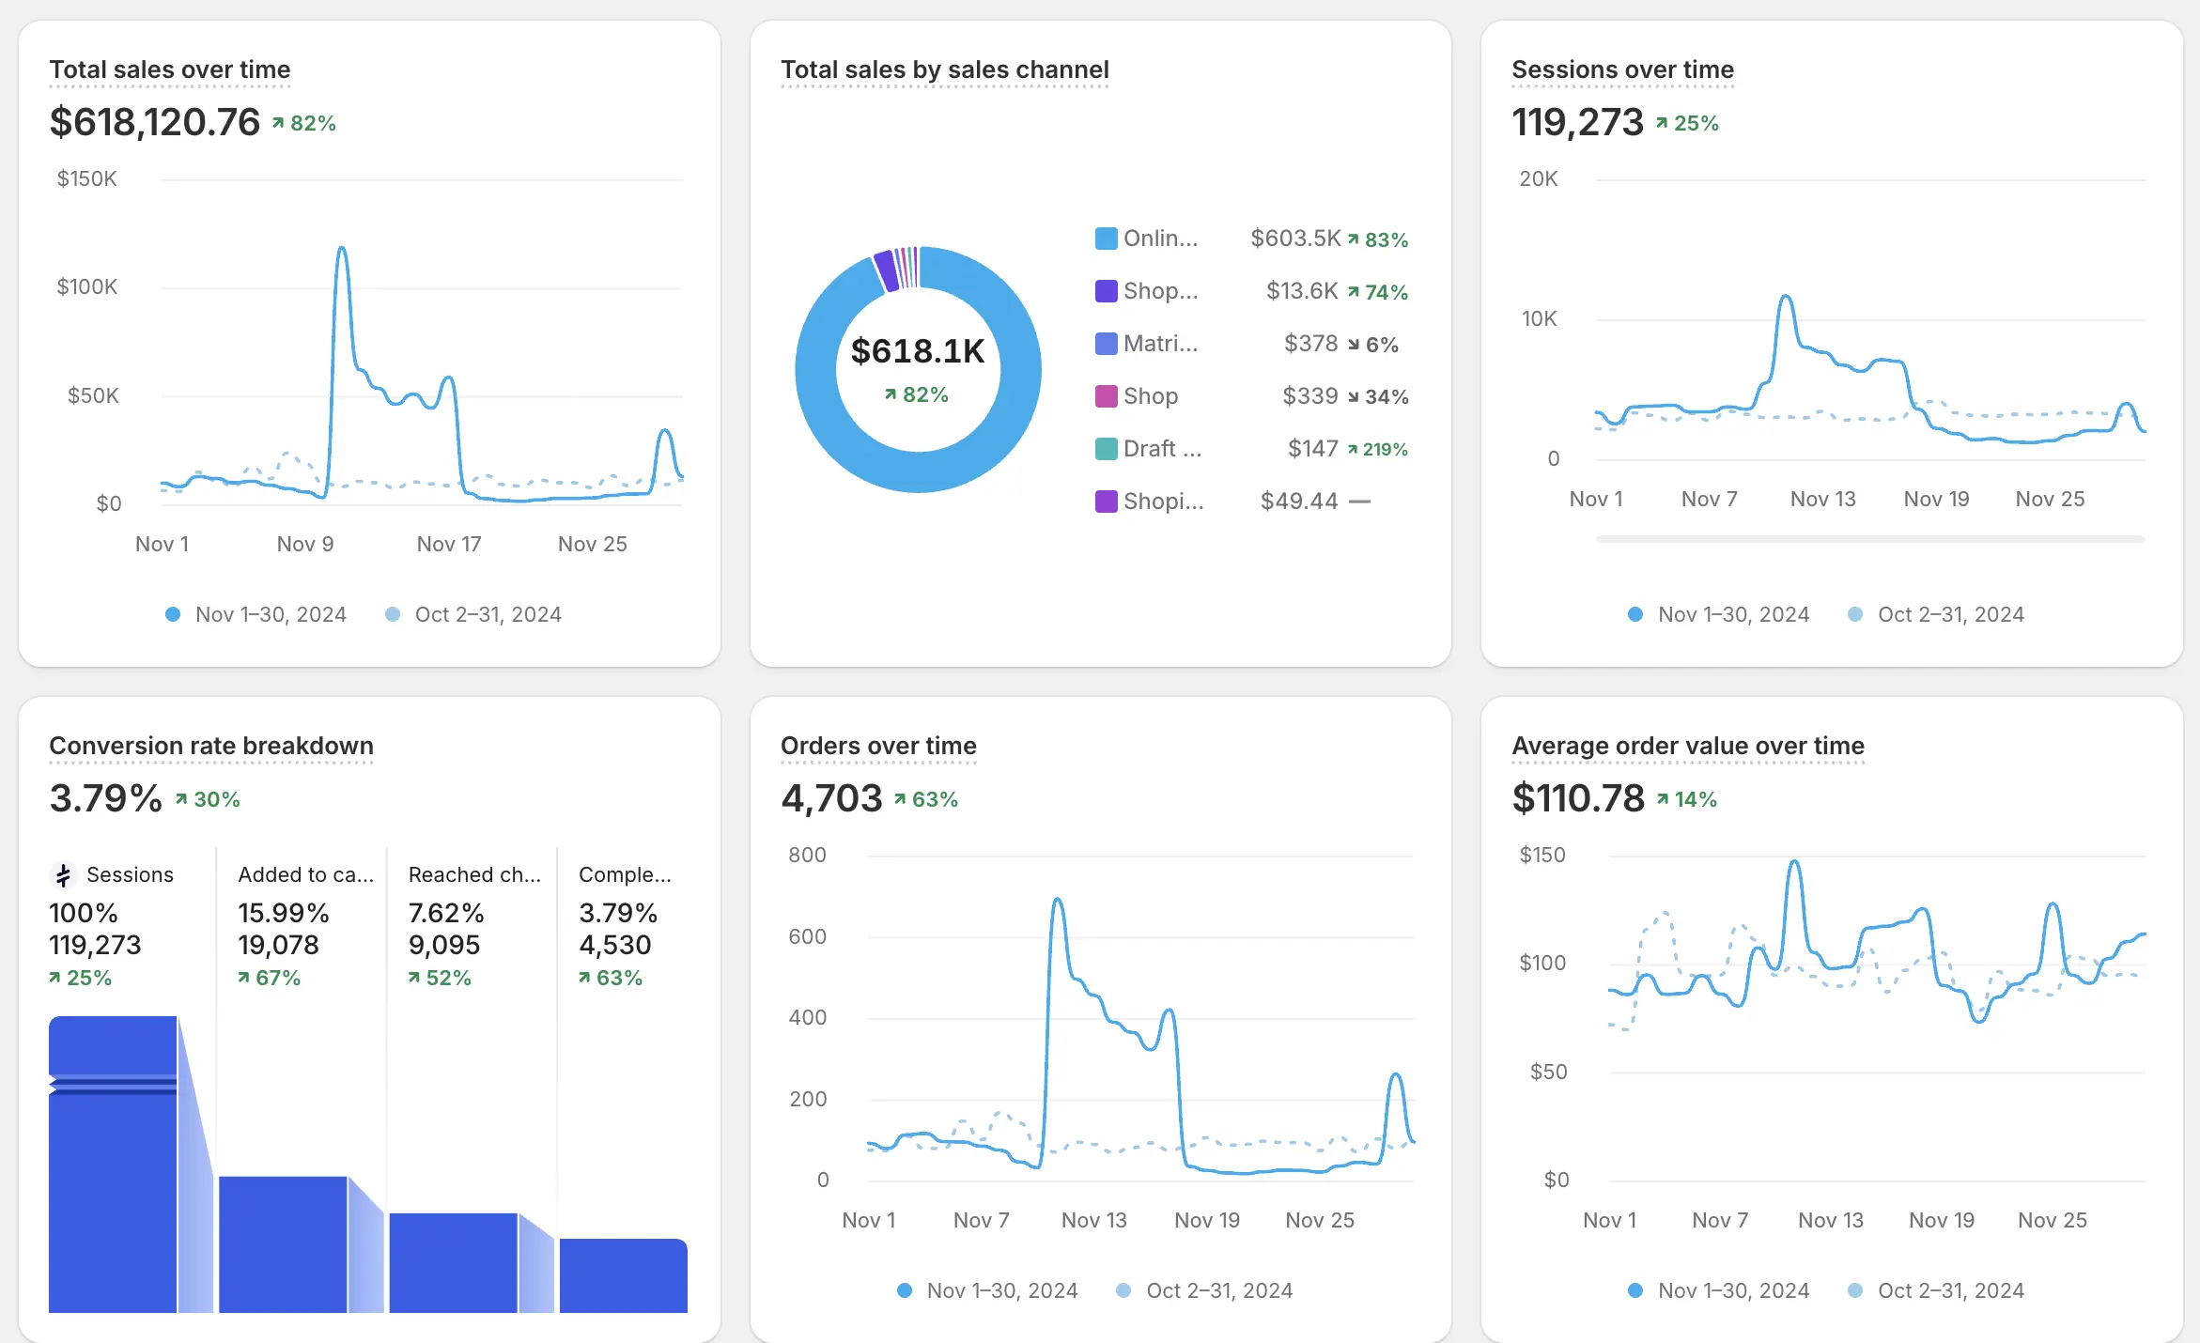
Task: Click the 34% down-arrow change indicator
Action: (1378, 397)
